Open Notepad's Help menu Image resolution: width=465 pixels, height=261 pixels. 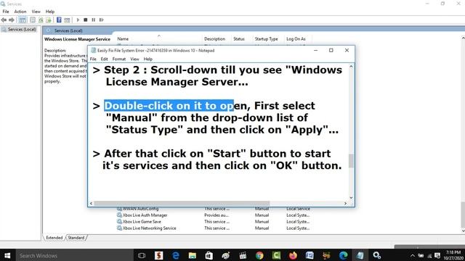coord(148,59)
